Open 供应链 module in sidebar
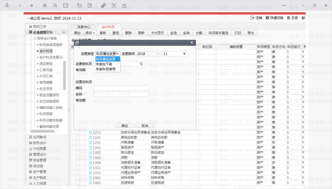This screenshot has width=332, height=189. (36, 166)
